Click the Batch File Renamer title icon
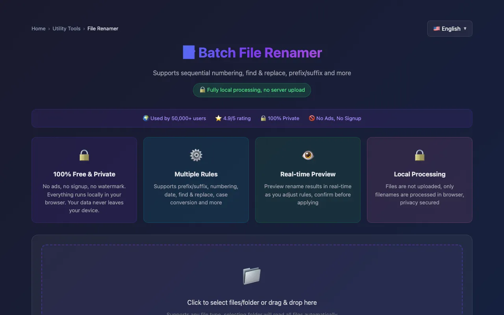 [x=189, y=52]
